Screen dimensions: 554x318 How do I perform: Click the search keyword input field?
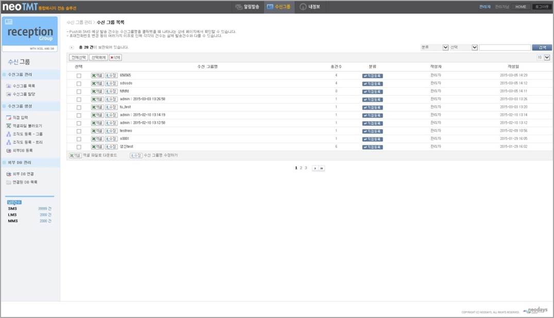pyautogui.click(x=505, y=47)
